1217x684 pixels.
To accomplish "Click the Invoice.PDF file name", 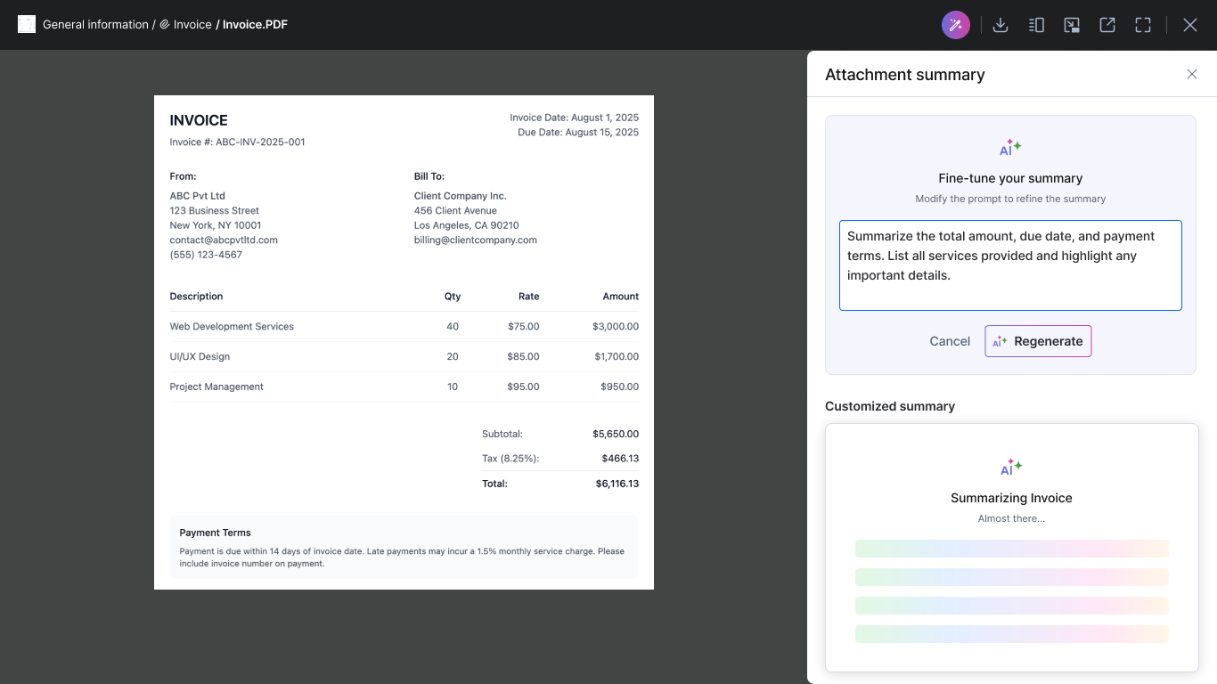I will [x=255, y=24].
